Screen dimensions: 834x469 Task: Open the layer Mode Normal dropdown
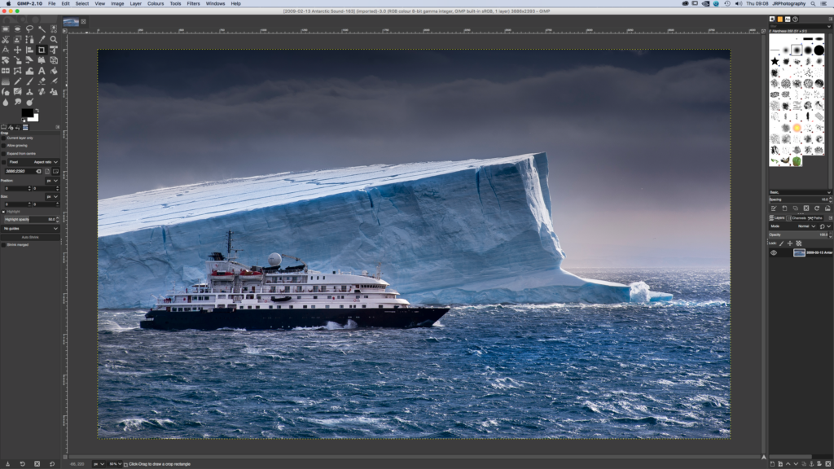tap(793, 226)
